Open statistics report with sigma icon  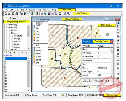[x=60, y=14]
